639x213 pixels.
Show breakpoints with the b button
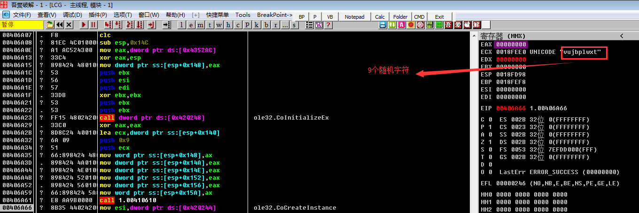pyautogui.click(x=266, y=25)
